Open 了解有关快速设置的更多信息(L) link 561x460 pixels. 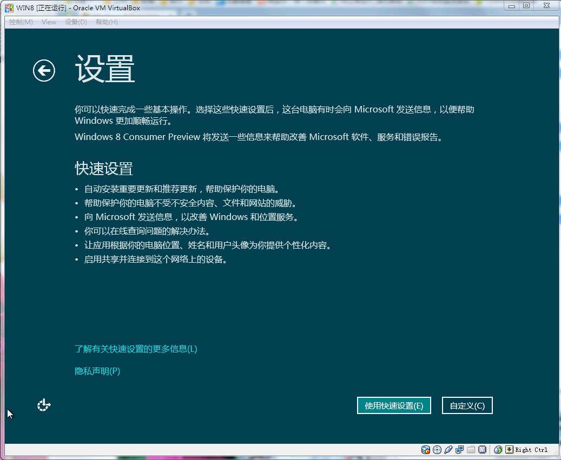click(x=136, y=349)
